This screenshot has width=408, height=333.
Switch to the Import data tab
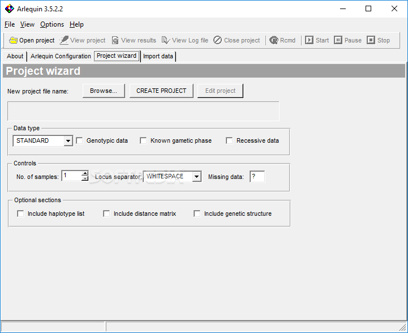(158, 56)
